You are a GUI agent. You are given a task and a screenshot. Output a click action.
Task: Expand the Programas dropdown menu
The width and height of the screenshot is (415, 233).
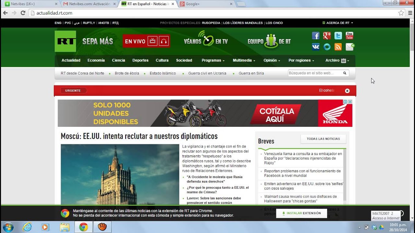pyautogui.click(x=213, y=60)
